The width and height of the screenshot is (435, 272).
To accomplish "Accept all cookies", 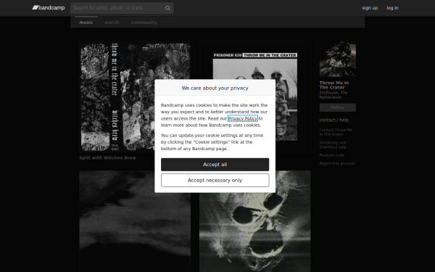I will point(215,165).
